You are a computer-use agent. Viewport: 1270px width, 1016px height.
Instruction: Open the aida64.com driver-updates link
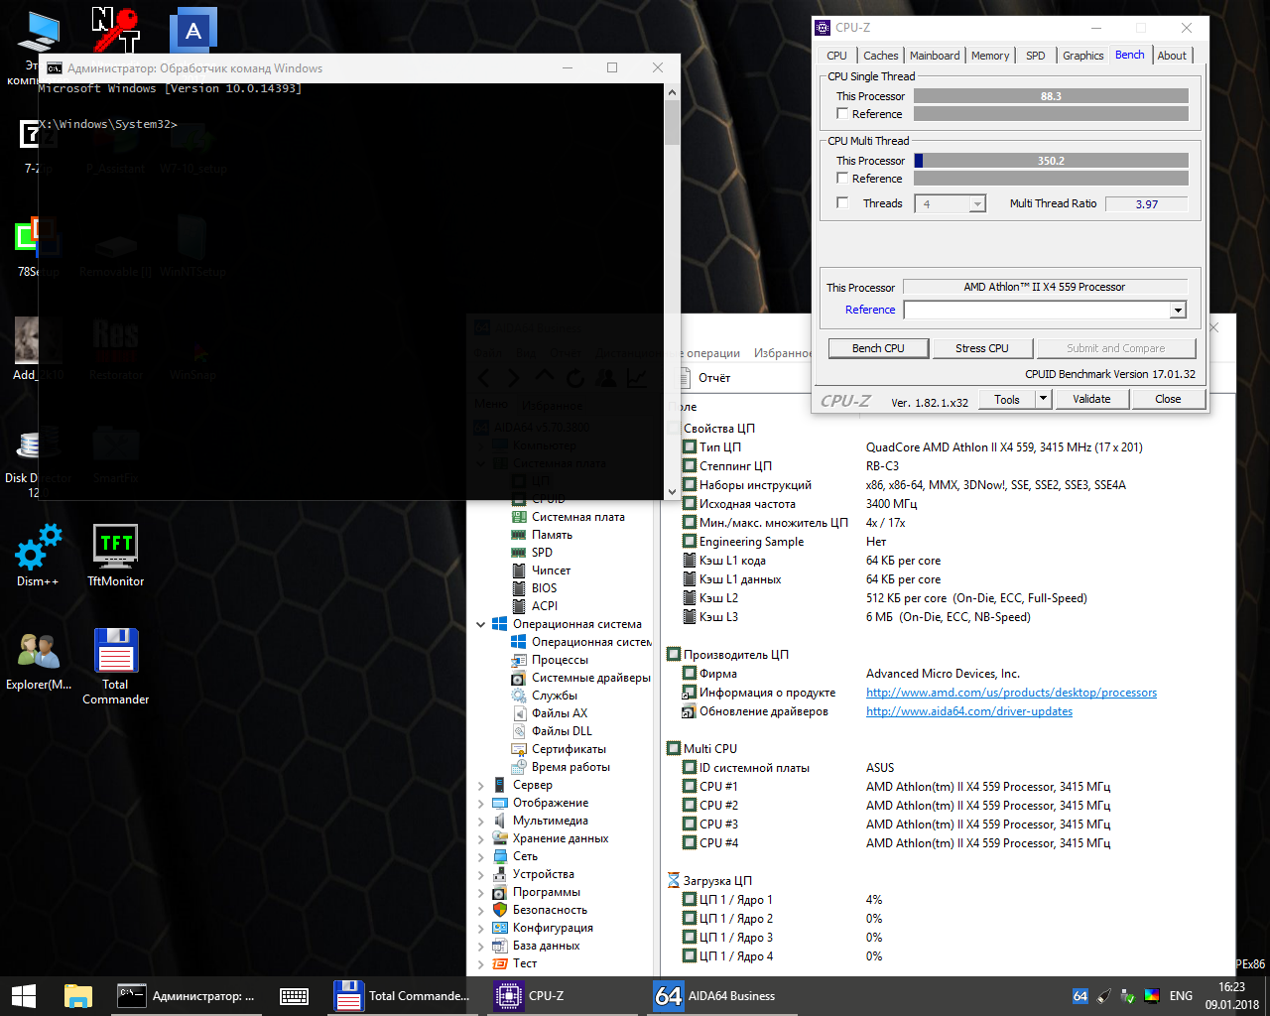click(969, 711)
